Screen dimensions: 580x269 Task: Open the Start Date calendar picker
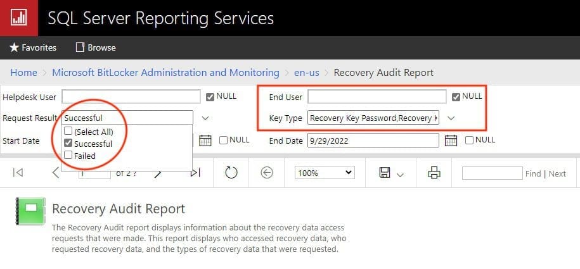205,141
